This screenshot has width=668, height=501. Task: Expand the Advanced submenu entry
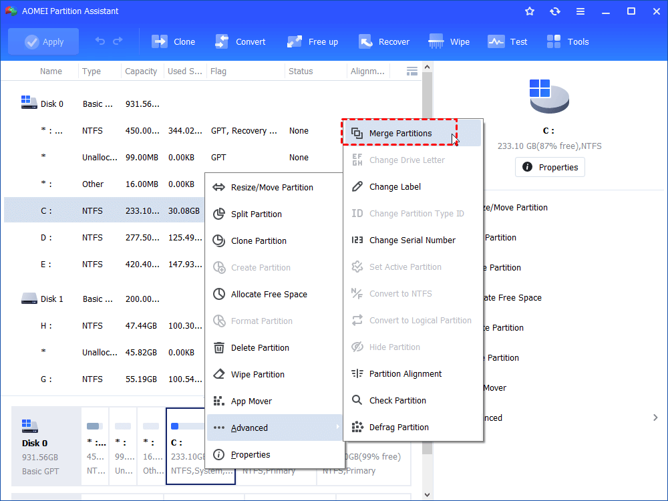(275, 428)
